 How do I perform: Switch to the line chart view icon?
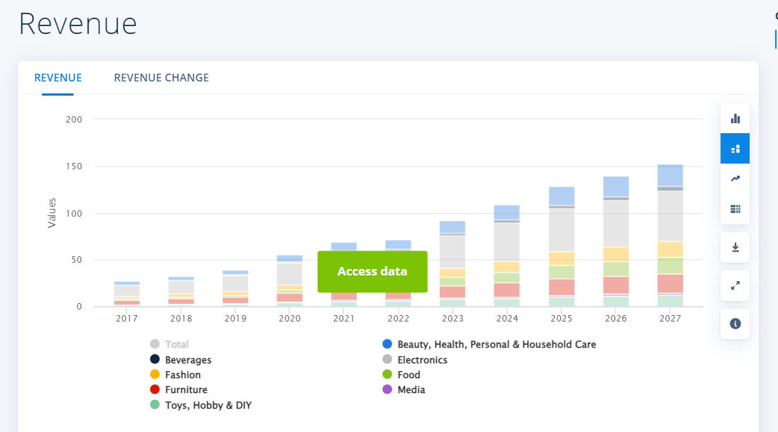735,178
